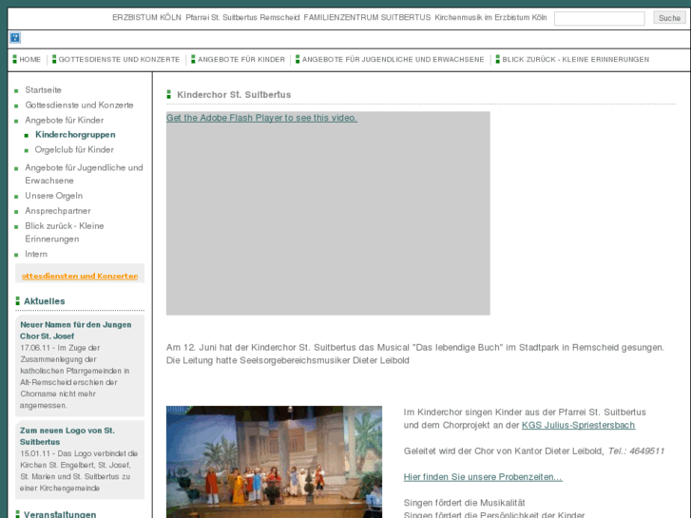691x518 pixels.
Task: Select Angebote für Jugendliche und Erwachsene sidebar item
Action: click(x=84, y=174)
